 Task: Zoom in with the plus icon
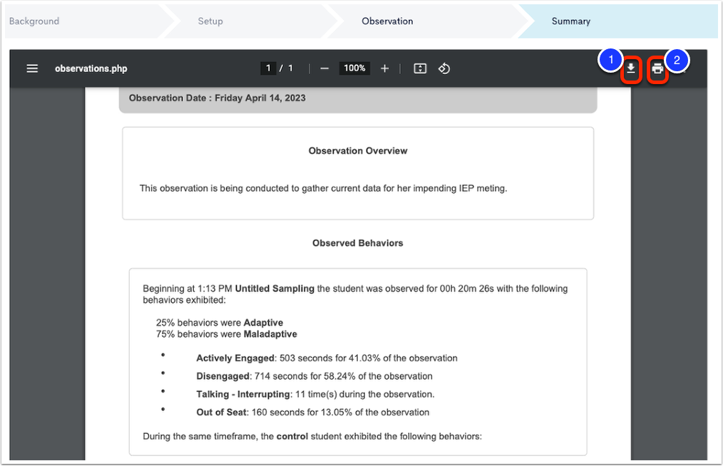tap(384, 68)
